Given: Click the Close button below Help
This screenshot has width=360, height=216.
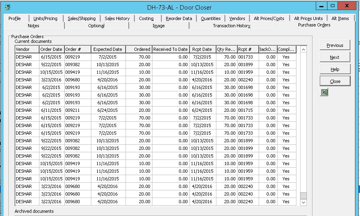Looking at the screenshot, I should pos(335,81).
